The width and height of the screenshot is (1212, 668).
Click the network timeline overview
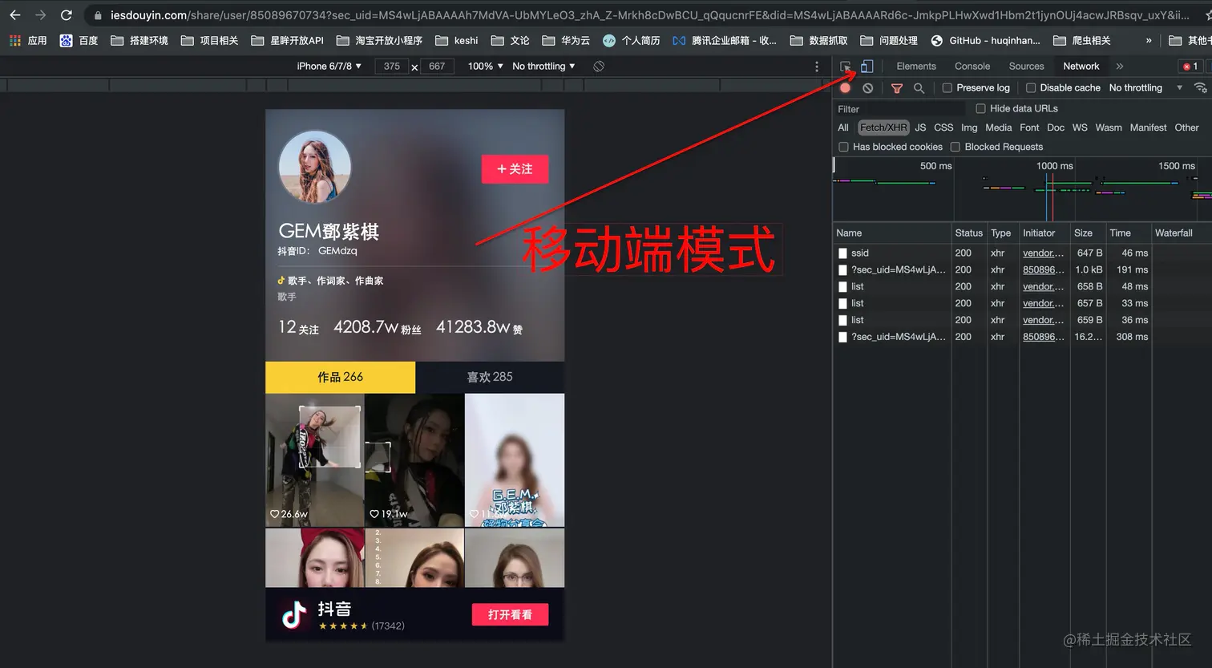1022,189
